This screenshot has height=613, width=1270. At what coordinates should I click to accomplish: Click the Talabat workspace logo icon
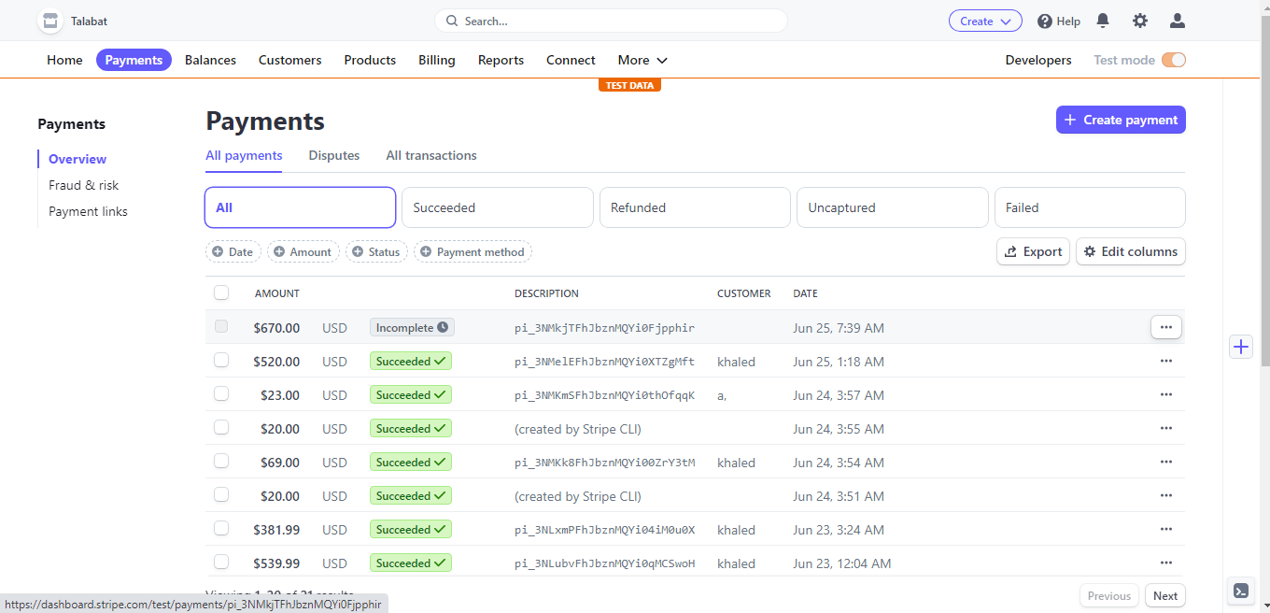click(49, 21)
